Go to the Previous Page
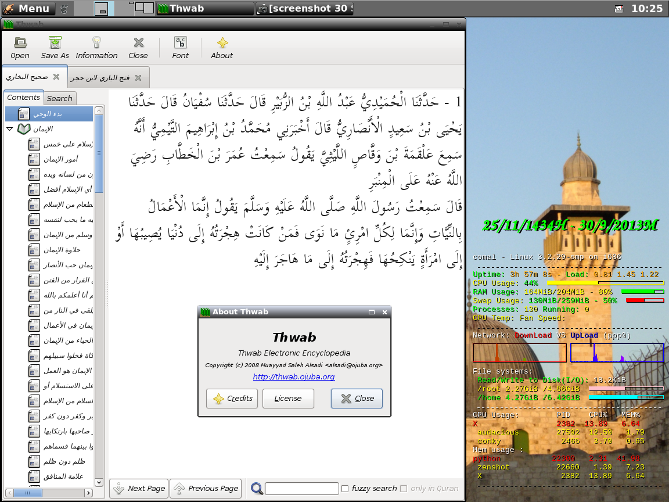Image resolution: width=669 pixels, height=502 pixels. [206, 488]
